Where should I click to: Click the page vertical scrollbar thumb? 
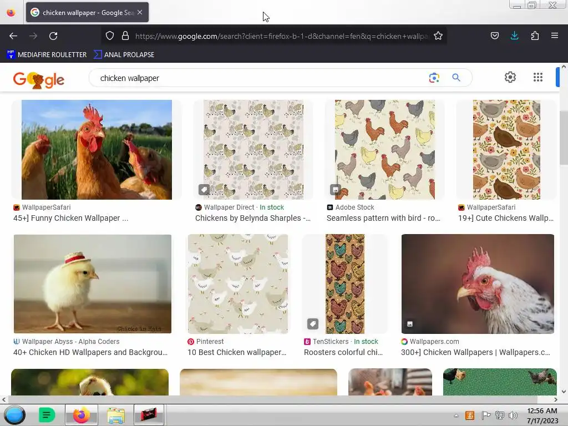[564, 138]
